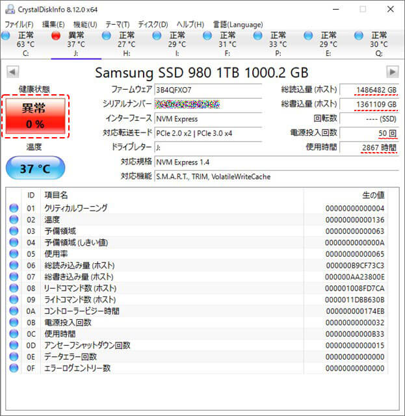Go to previous disk with left arrow
Image resolution: width=405 pixels, height=416 pixels.
click(x=13, y=72)
